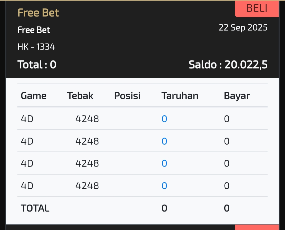
Task: Select the date 22 Sep 2025
Action: [x=243, y=28]
